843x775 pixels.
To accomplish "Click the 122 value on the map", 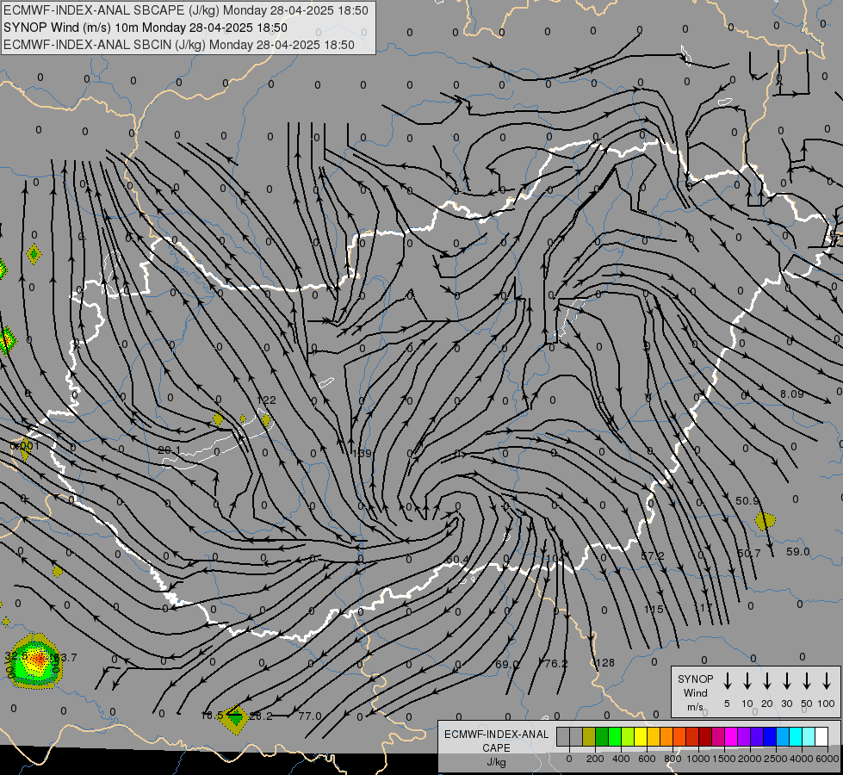I will pos(266,400).
